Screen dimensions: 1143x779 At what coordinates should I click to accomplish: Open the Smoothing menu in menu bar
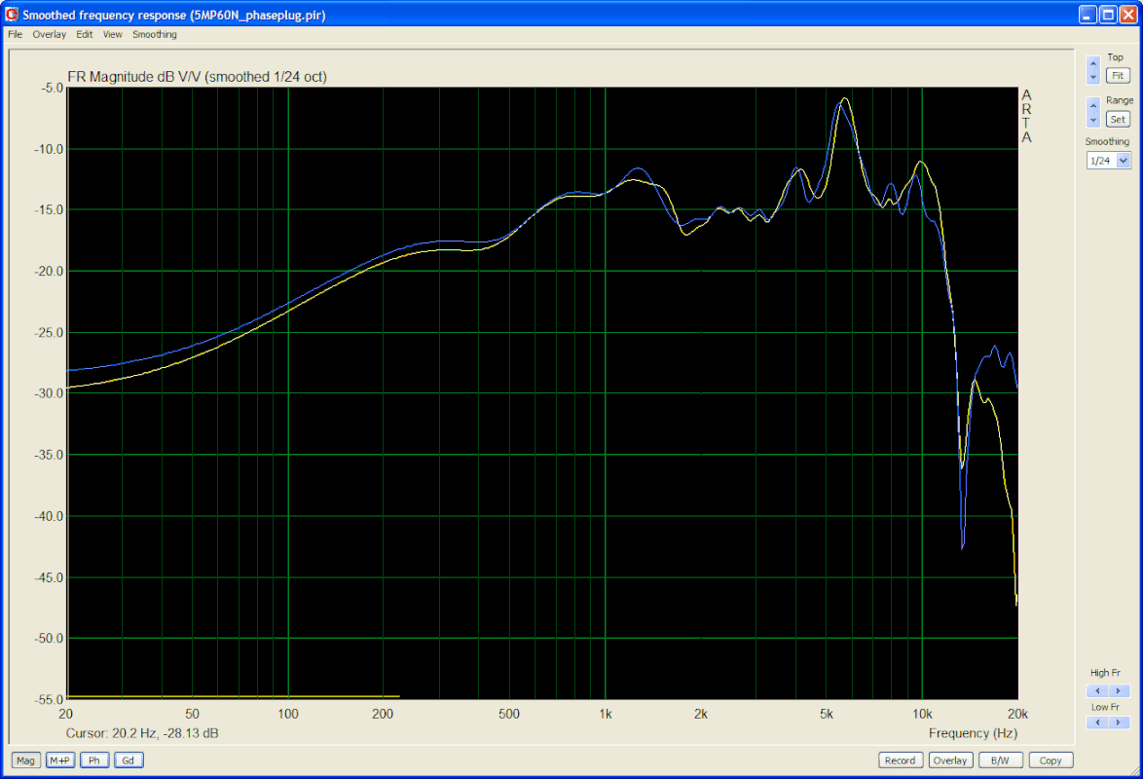click(155, 34)
